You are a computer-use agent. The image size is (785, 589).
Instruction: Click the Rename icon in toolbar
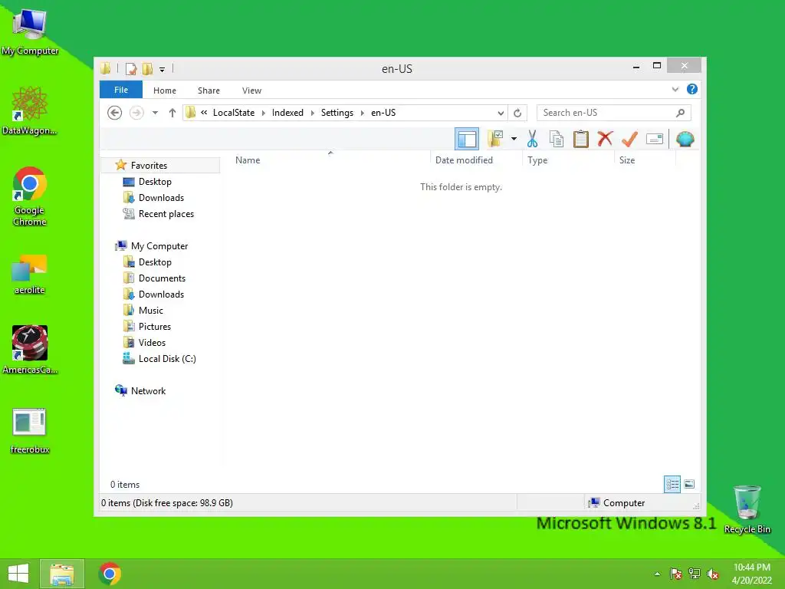(x=655, y=139)
